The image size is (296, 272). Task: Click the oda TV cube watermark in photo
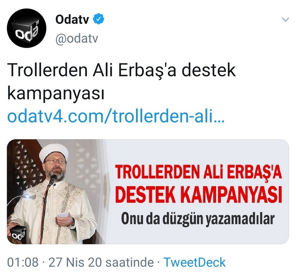(x=18, y=233)
